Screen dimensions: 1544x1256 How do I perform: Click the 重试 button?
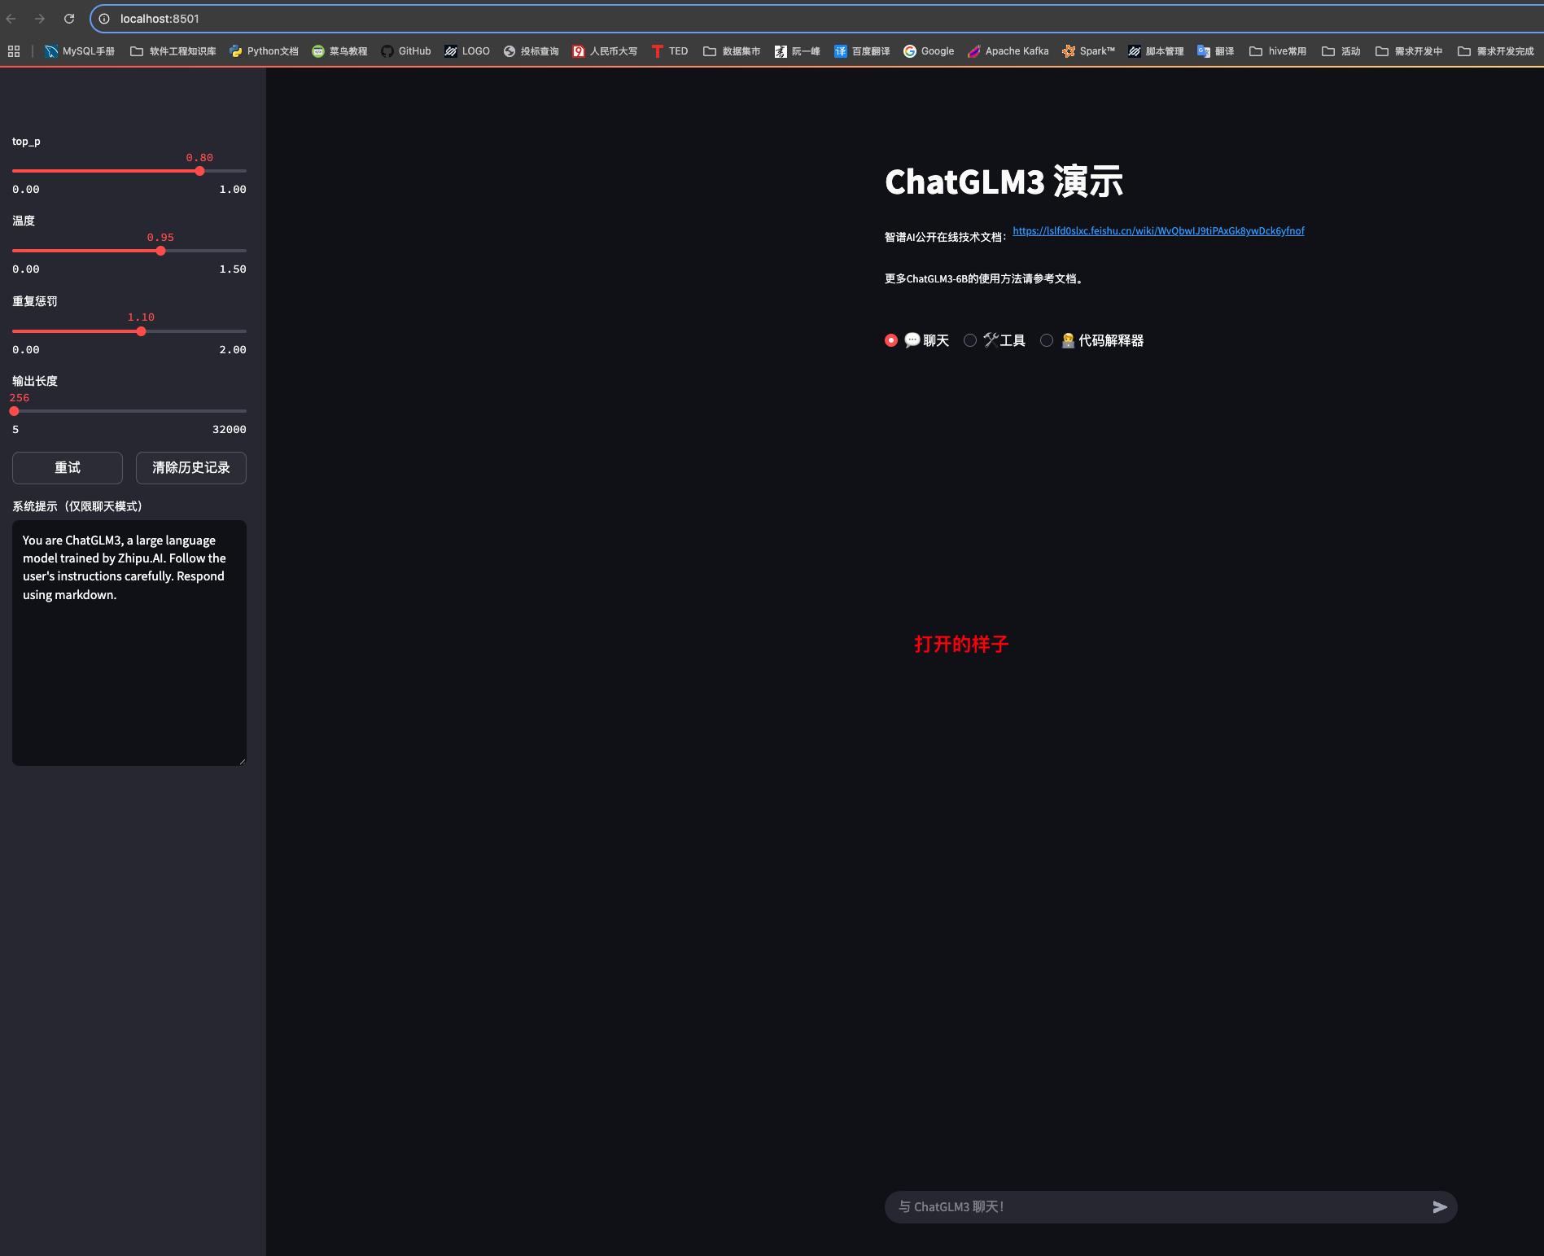click(68, 468)
